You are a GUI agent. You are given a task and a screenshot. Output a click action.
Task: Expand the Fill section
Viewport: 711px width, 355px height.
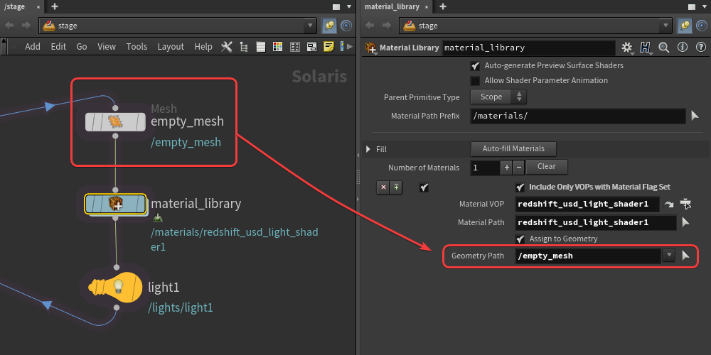tap(368, 149)
